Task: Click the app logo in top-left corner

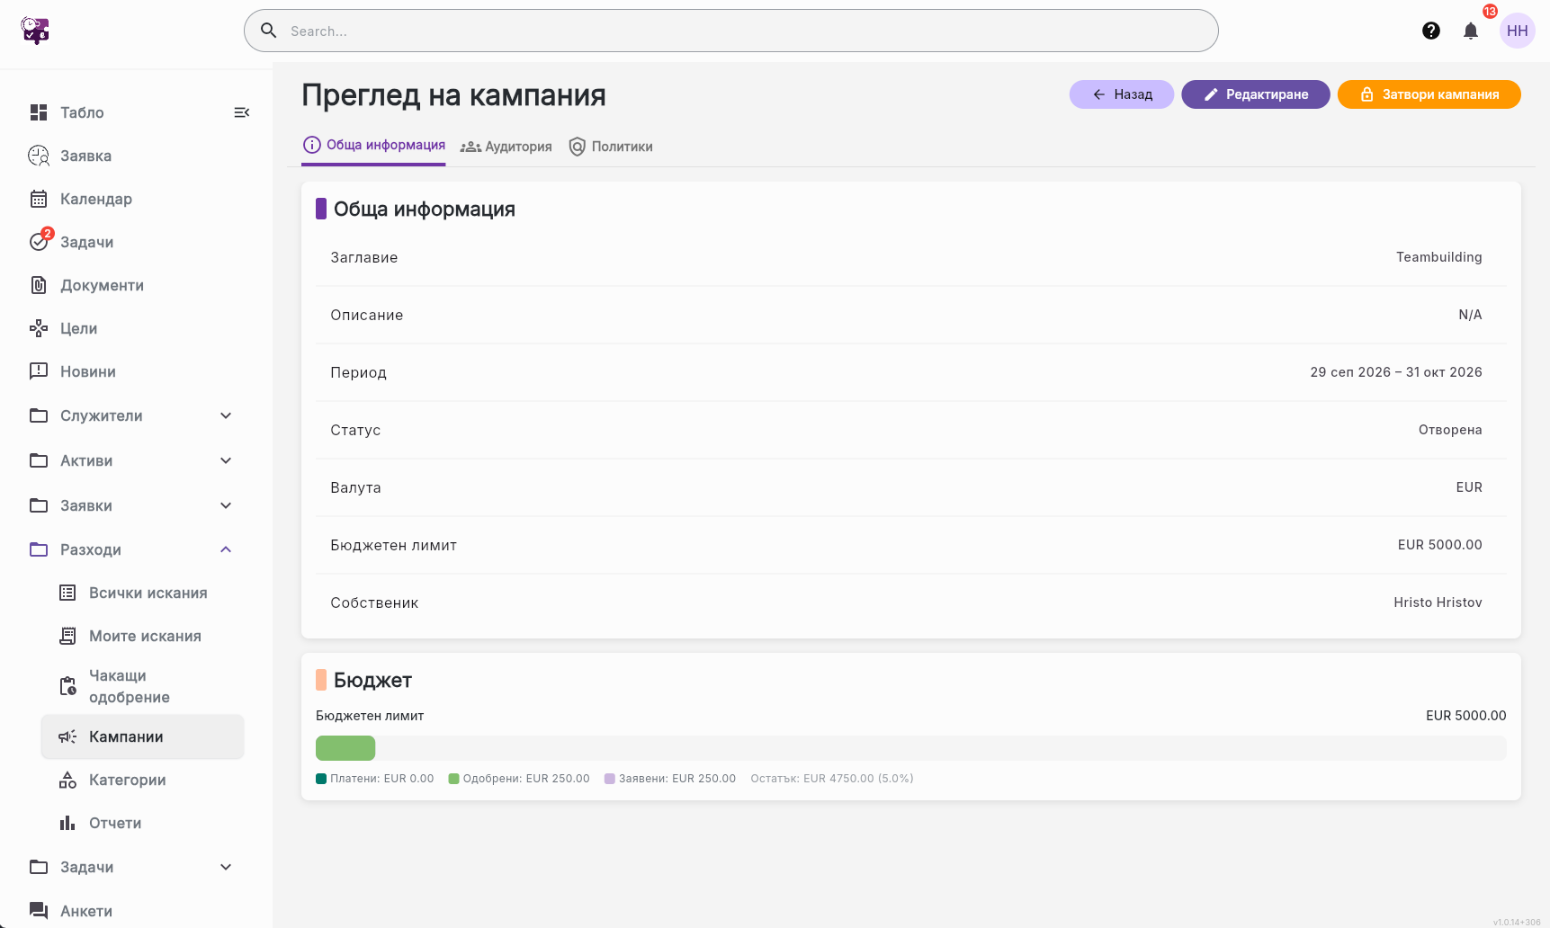Action: 35,31
